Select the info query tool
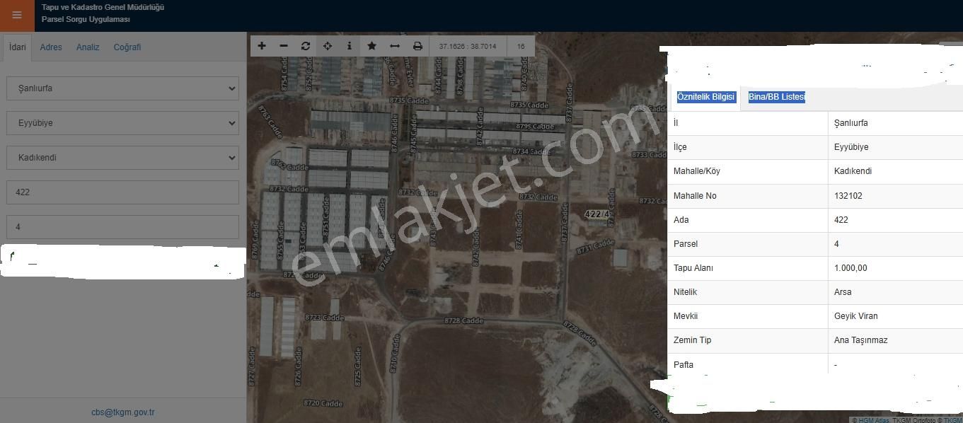963x423 pixels. (x=350, y=46)
